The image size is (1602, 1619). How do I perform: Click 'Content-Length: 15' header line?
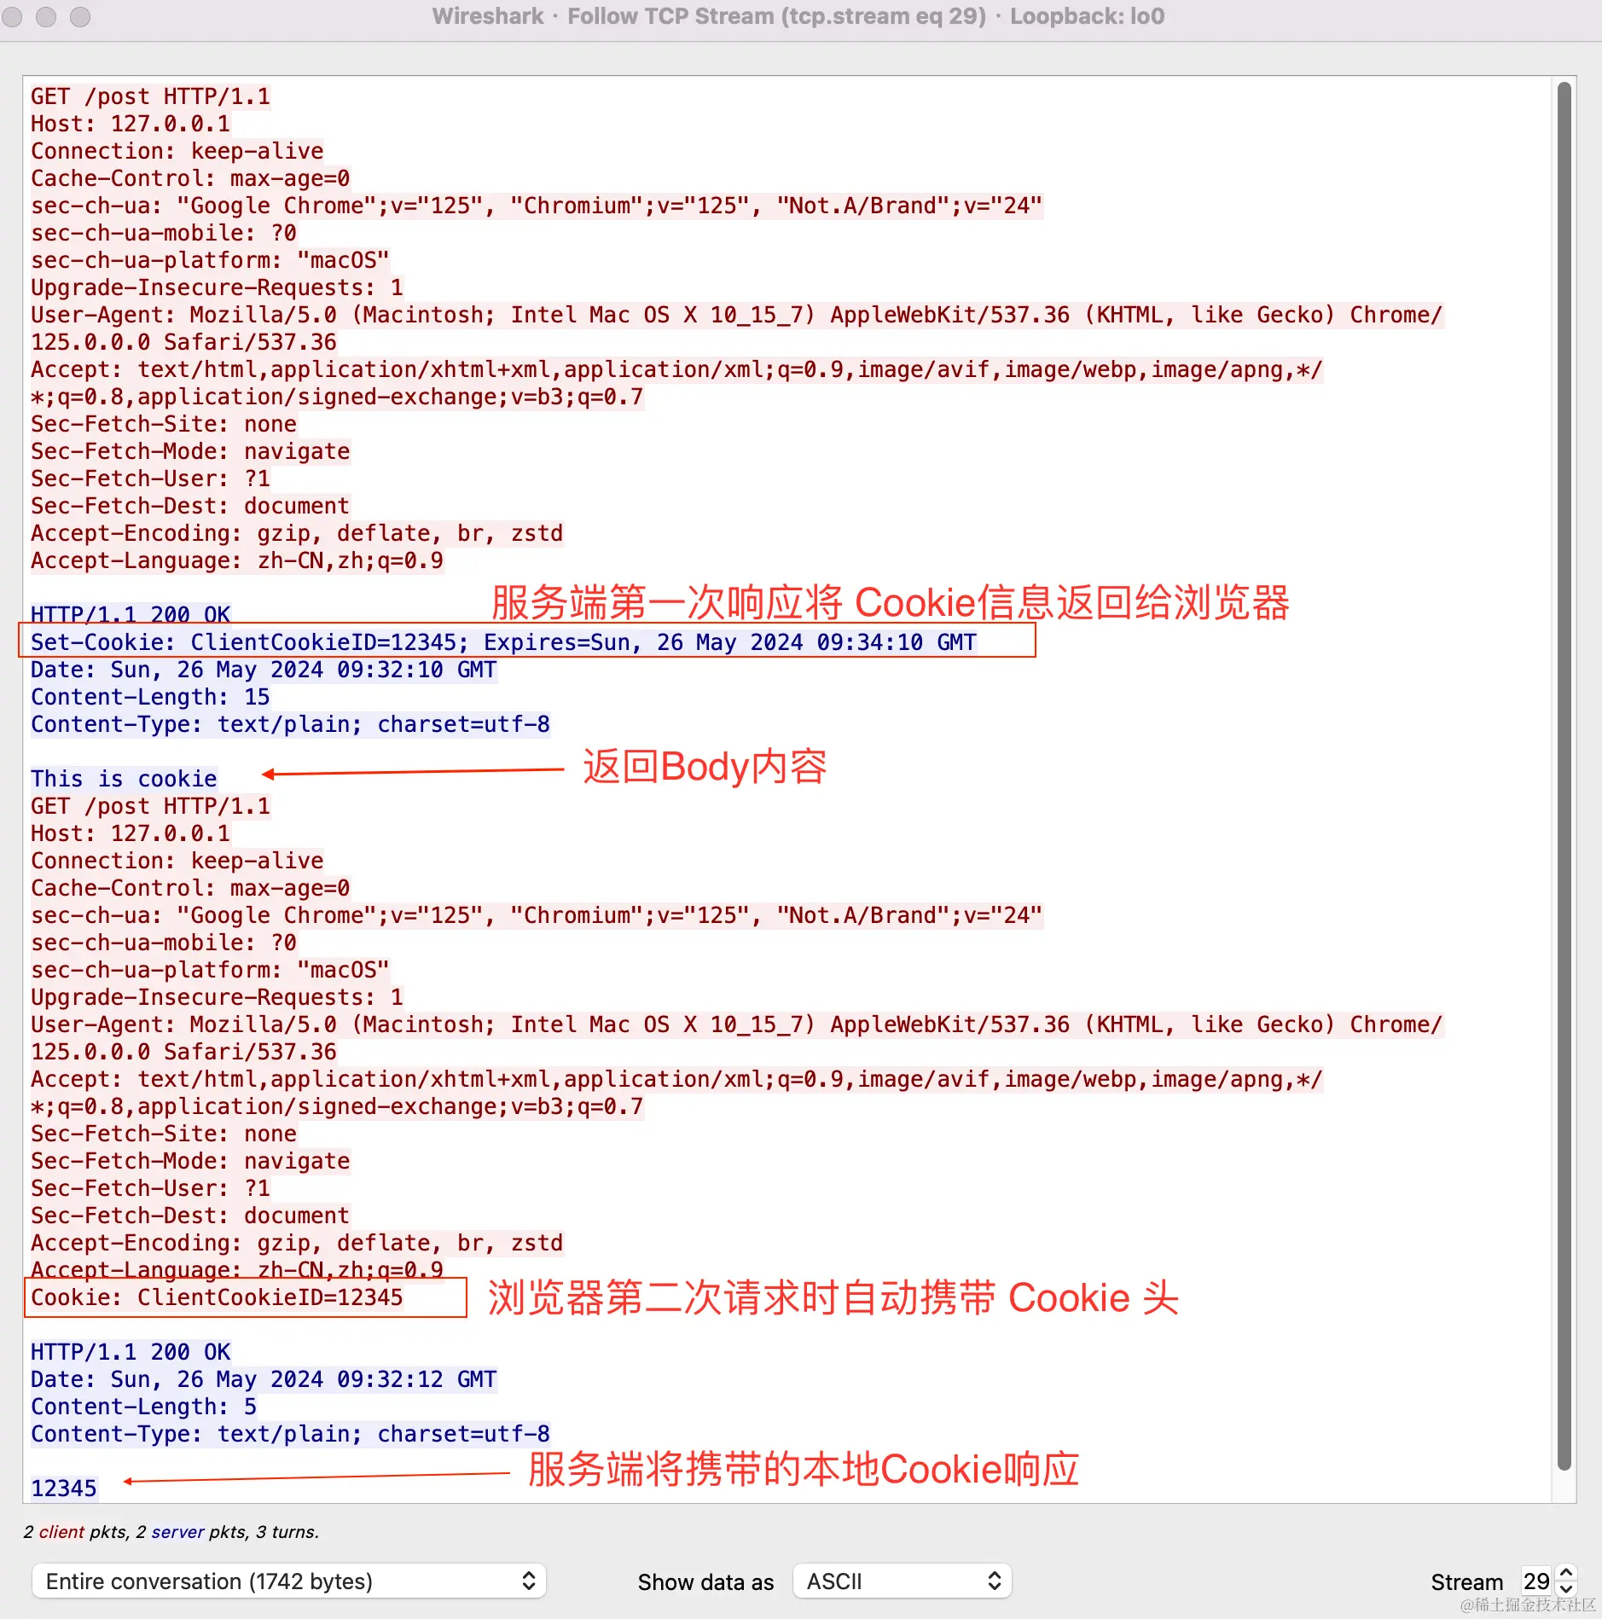point(150,697)
